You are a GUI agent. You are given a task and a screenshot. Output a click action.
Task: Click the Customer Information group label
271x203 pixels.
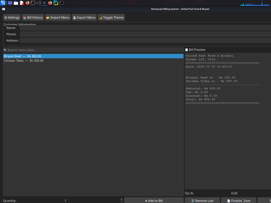pyautogui.click(x=20, y=24)
